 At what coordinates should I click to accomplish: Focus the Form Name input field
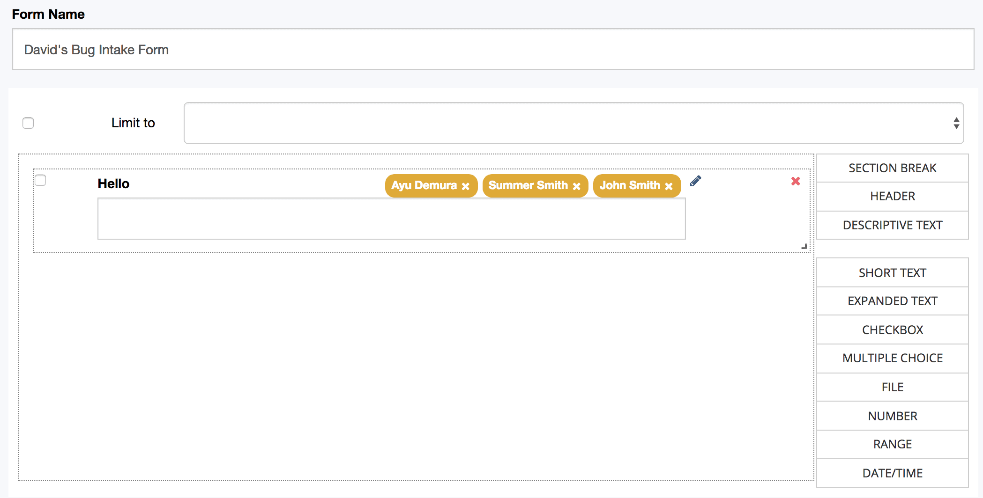[493, 50]
